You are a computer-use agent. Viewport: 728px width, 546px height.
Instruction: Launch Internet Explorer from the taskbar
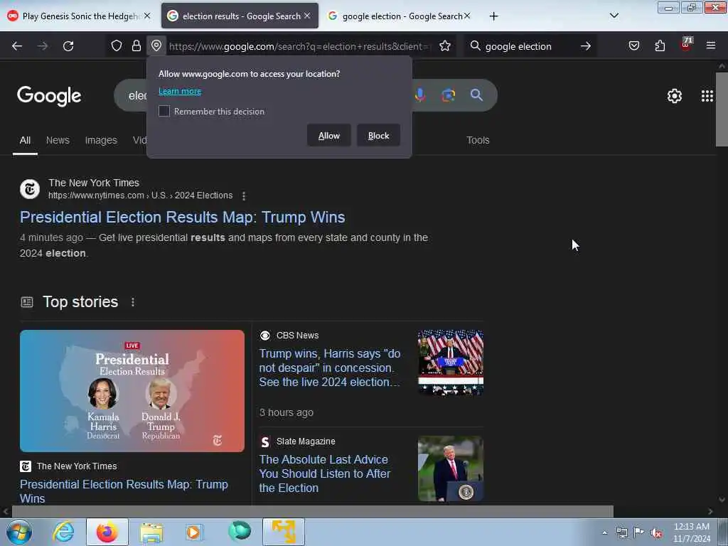point(63,532)
